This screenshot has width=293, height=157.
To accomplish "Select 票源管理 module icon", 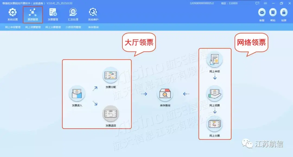I will (x=33, y=12).
